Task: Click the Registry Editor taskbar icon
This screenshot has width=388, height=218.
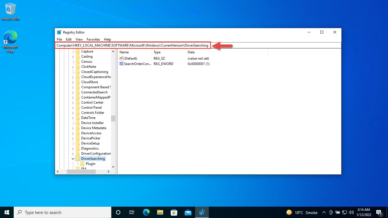Action: pyautogui.click(x=202, y=212)
